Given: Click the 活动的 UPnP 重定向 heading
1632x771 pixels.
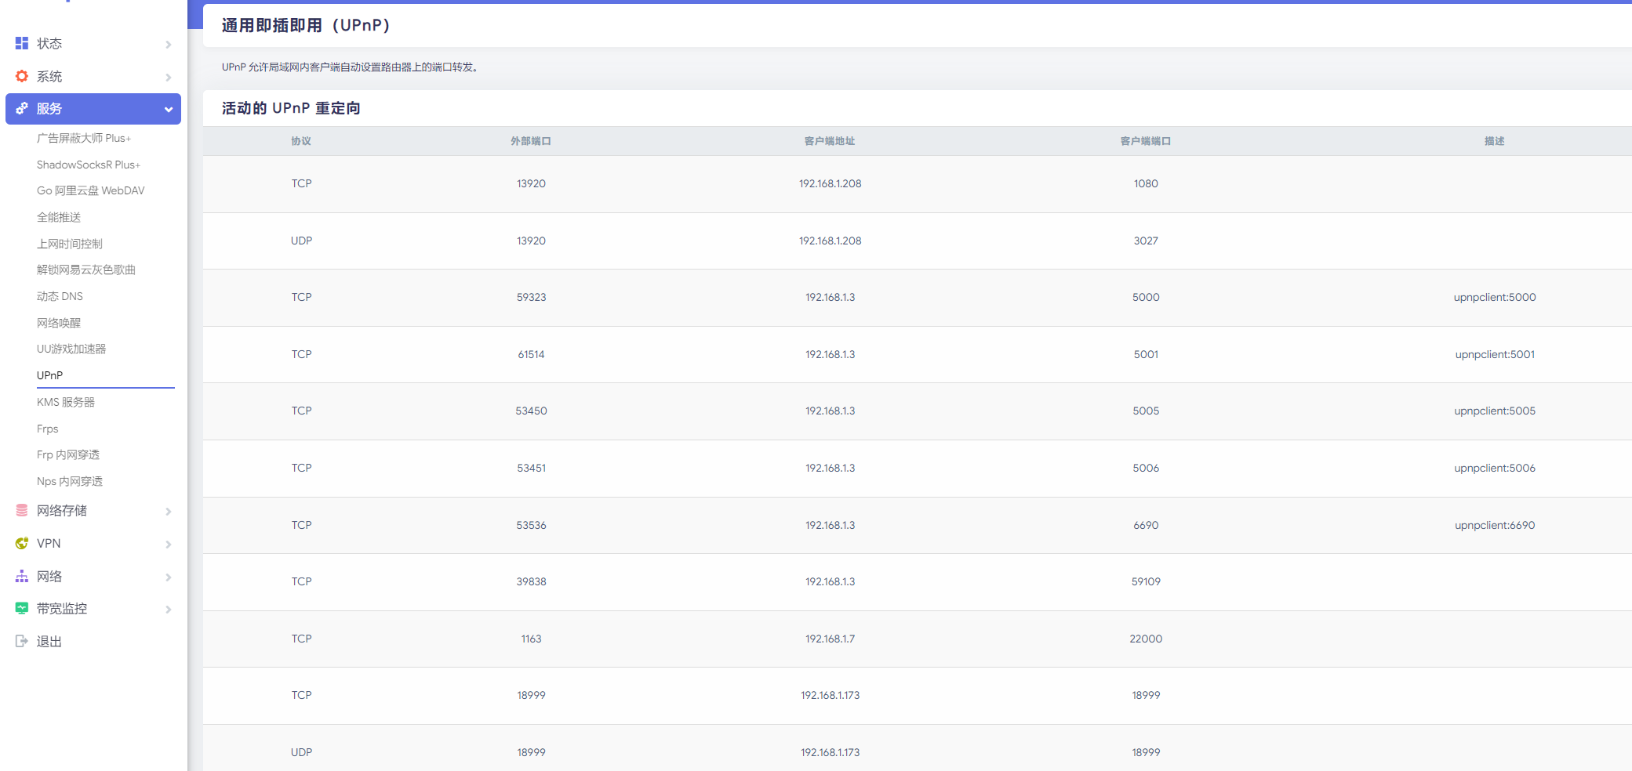Looking at the screenshot, I should point(291,108).
